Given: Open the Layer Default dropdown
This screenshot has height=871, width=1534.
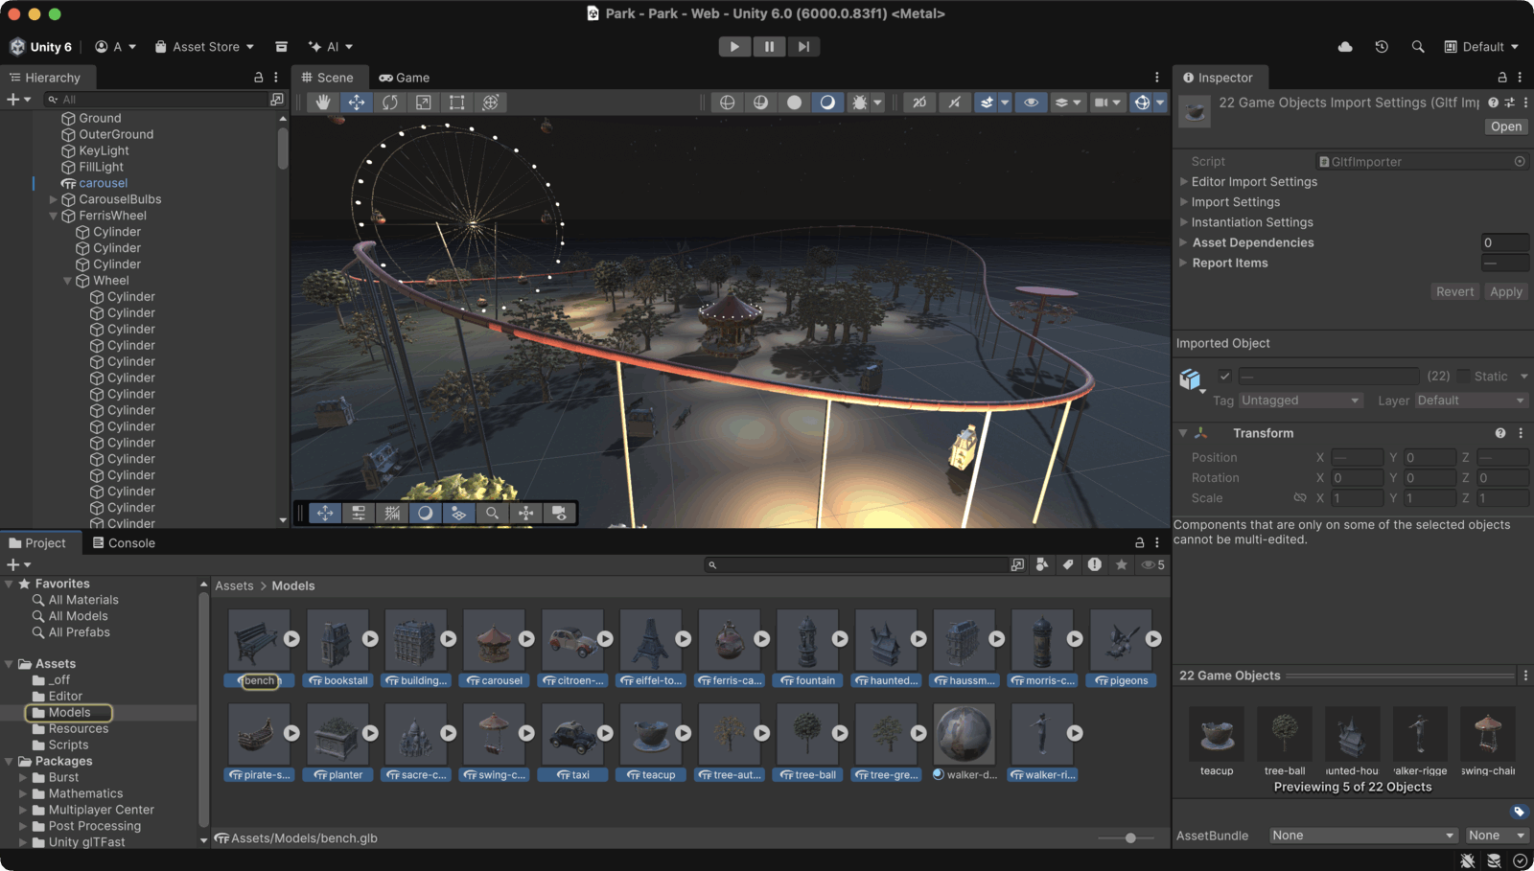Looking at the screenshot, I should click(x=1471, y=401).
